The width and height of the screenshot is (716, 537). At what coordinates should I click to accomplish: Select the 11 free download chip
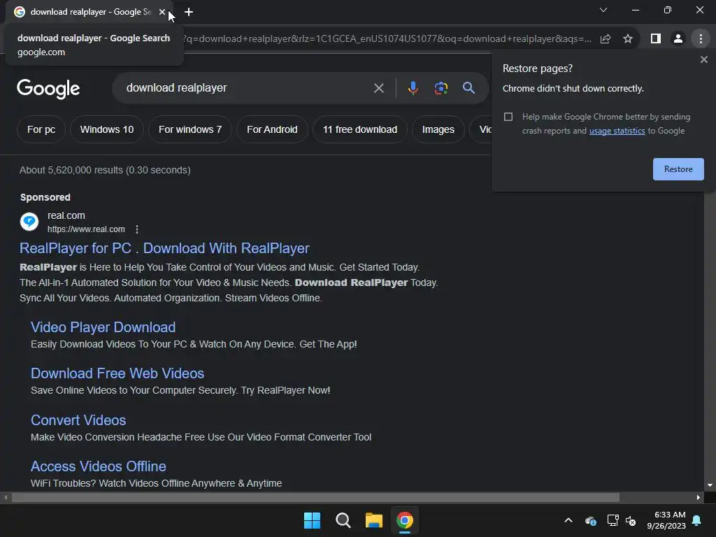pyautogui.click(x=360, y=129)
